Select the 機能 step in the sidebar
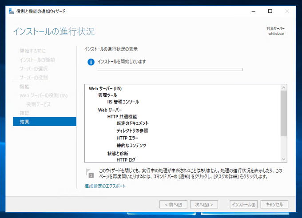This screenshot has height=218, width=302. pos(24,87)
